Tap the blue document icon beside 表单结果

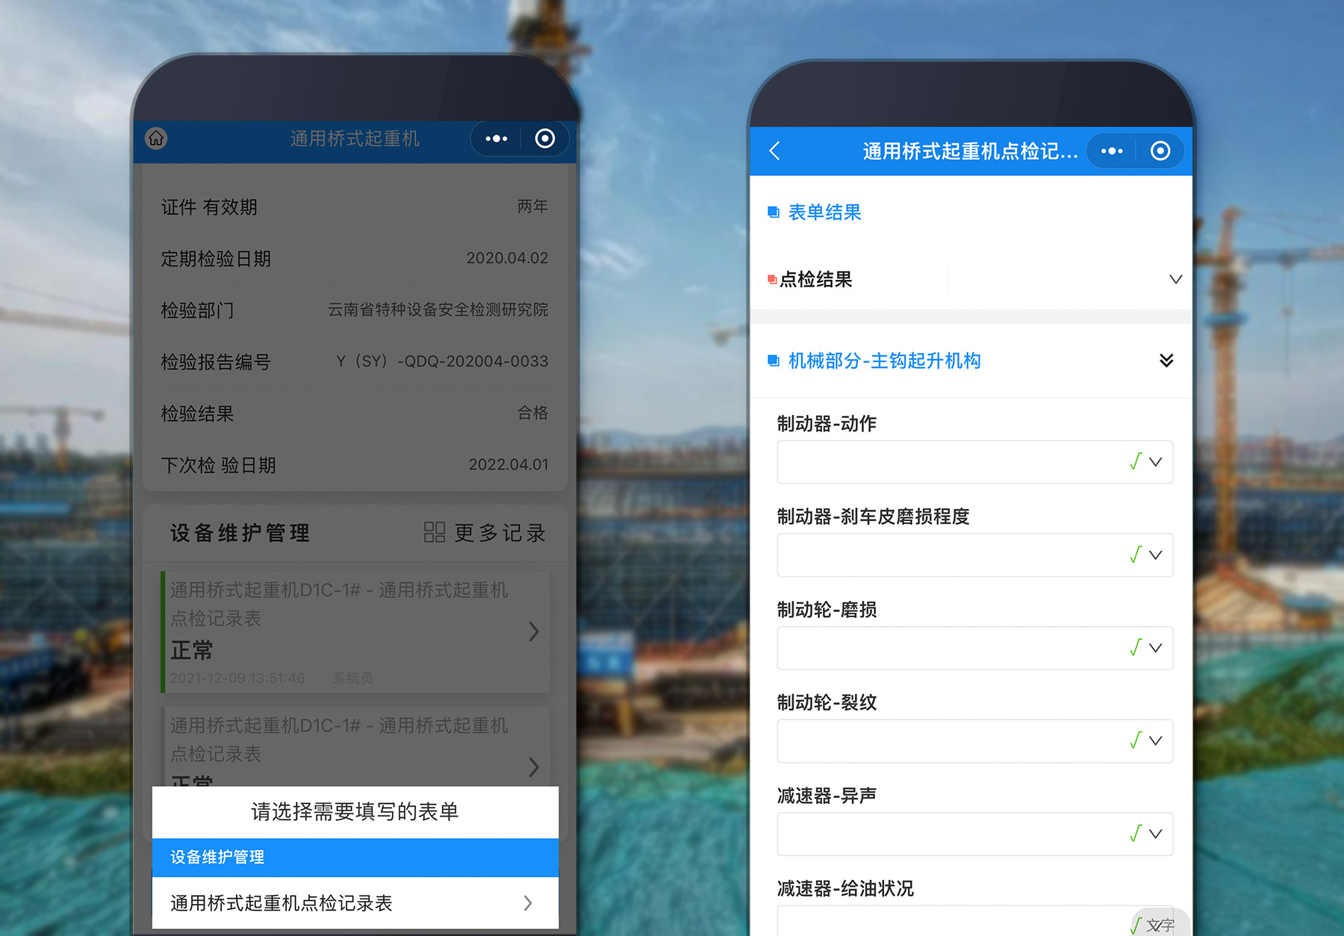[x=773, y=212]
